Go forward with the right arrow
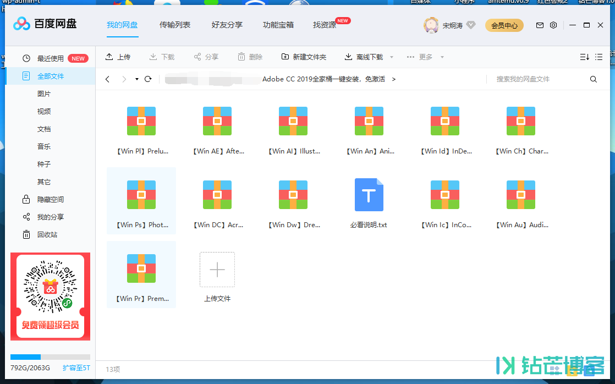The width and height of the screenshot is (615, 384). coord(124,79)
